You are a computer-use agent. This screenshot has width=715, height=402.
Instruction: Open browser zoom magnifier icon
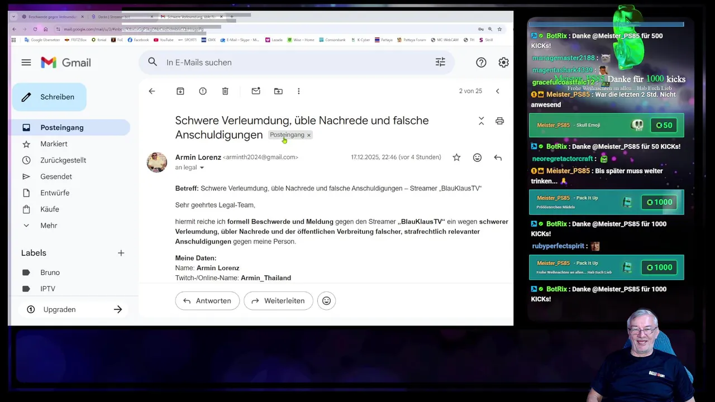pyautogui.click(x=490, y=29)
